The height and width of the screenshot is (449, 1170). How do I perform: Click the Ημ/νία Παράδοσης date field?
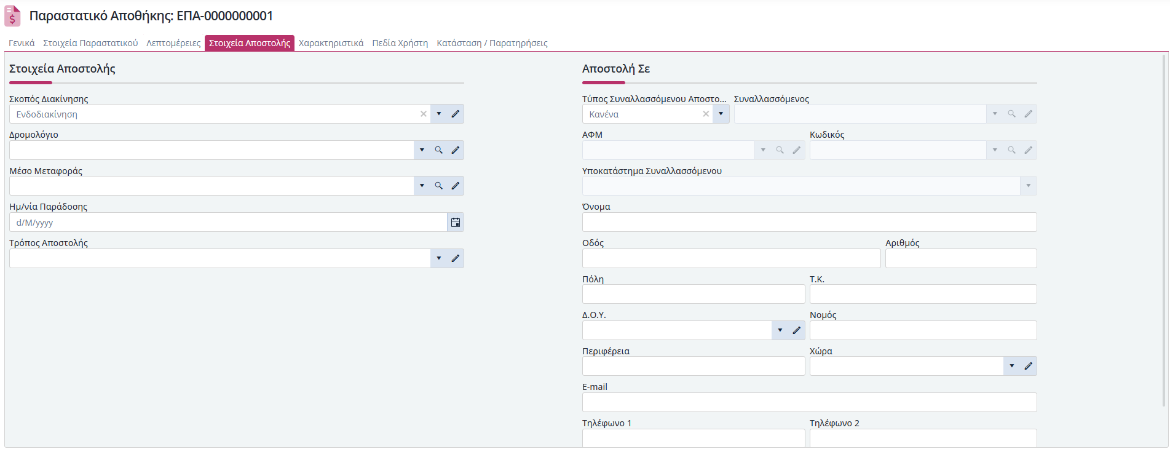pos(228,222)
